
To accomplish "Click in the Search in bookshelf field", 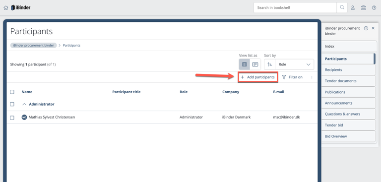I will (295, 7).
